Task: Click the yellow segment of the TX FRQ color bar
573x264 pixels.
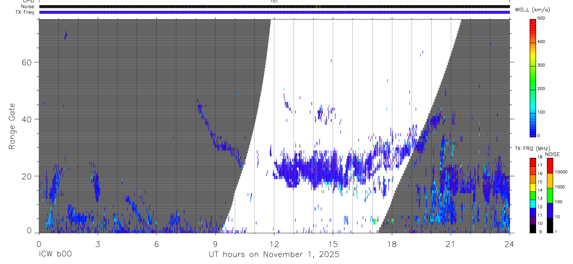Action: [532, 187]
